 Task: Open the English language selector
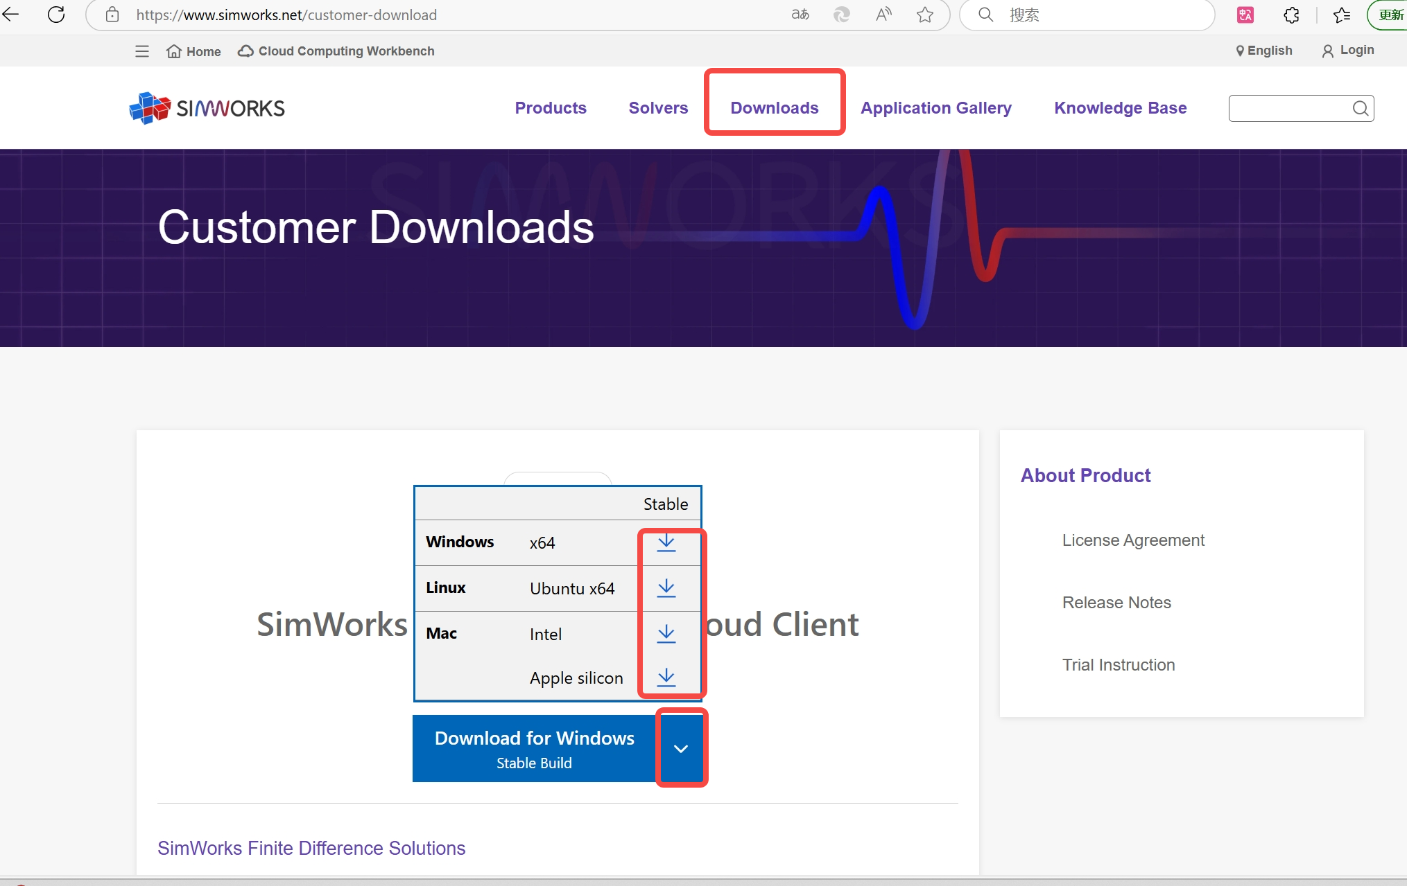1264,51
